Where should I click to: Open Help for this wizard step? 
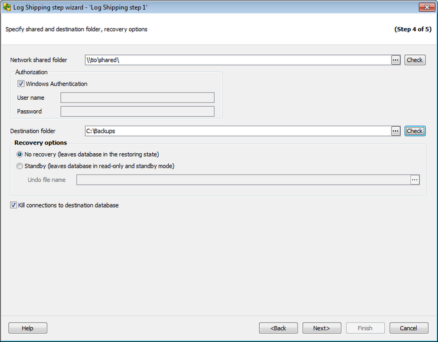28,328
